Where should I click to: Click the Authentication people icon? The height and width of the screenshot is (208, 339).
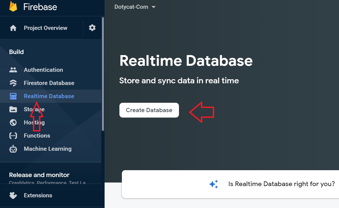(13, 70)
